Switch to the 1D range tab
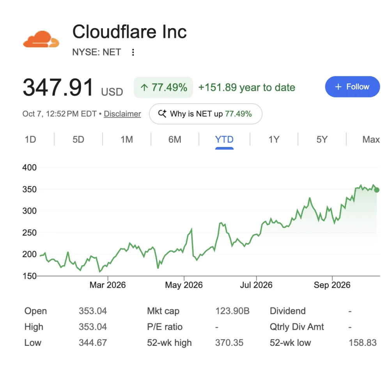The width and height of the screenshot is (390, 370). pyautogui.click(x=30, y=139)
